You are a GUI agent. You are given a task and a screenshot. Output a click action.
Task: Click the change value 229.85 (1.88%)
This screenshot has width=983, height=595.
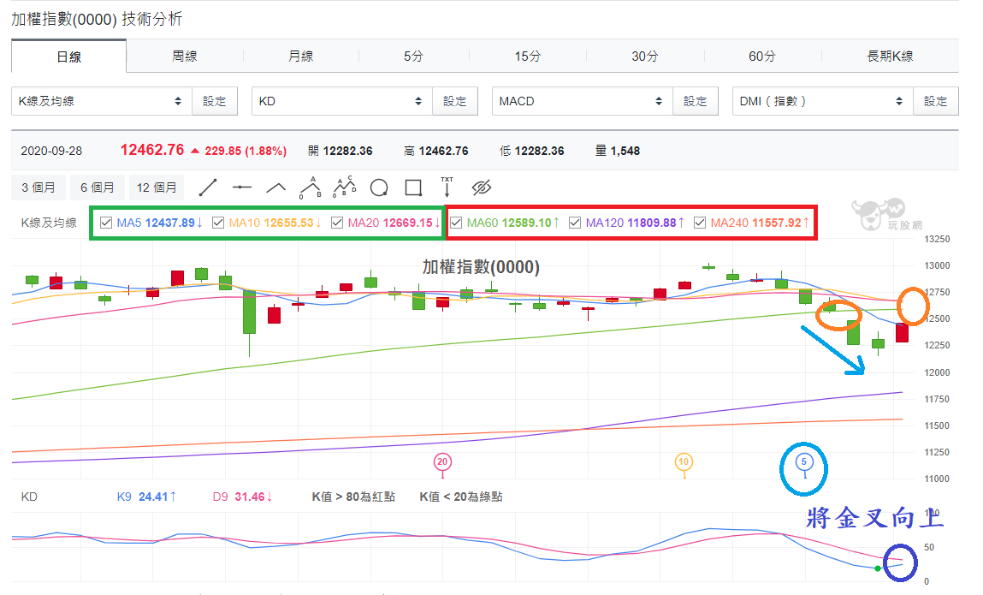(246, 151)
